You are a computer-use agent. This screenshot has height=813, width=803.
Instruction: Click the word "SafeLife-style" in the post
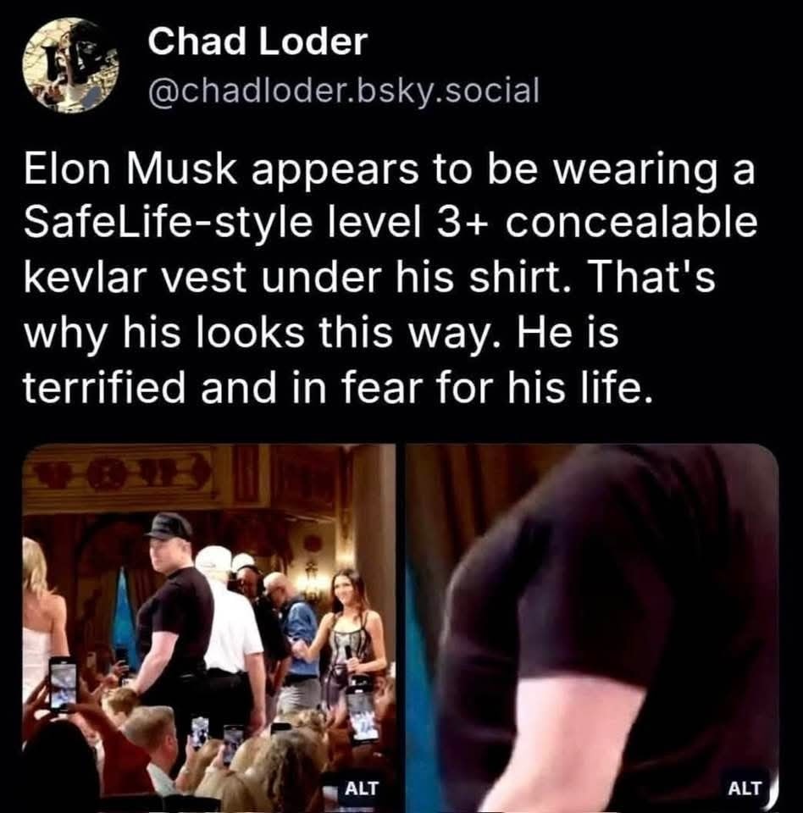(168, 224)
